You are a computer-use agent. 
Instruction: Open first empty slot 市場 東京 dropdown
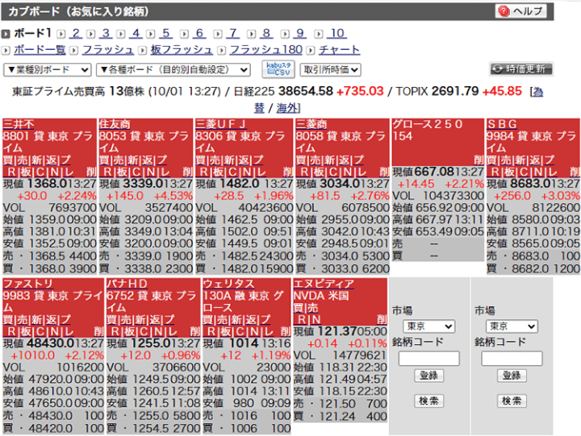(428, 326)
